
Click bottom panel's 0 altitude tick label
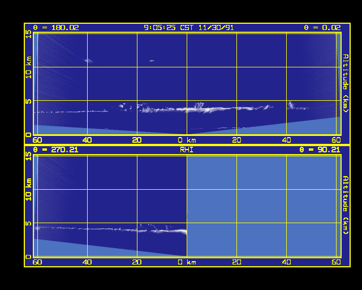coord(28,257)
